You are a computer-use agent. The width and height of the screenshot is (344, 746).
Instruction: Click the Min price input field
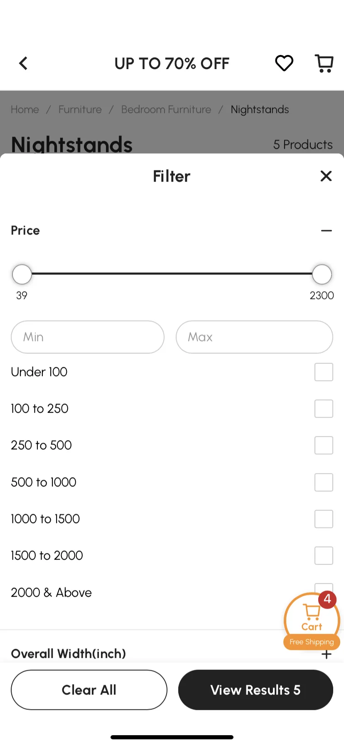(x=88, y=337)
